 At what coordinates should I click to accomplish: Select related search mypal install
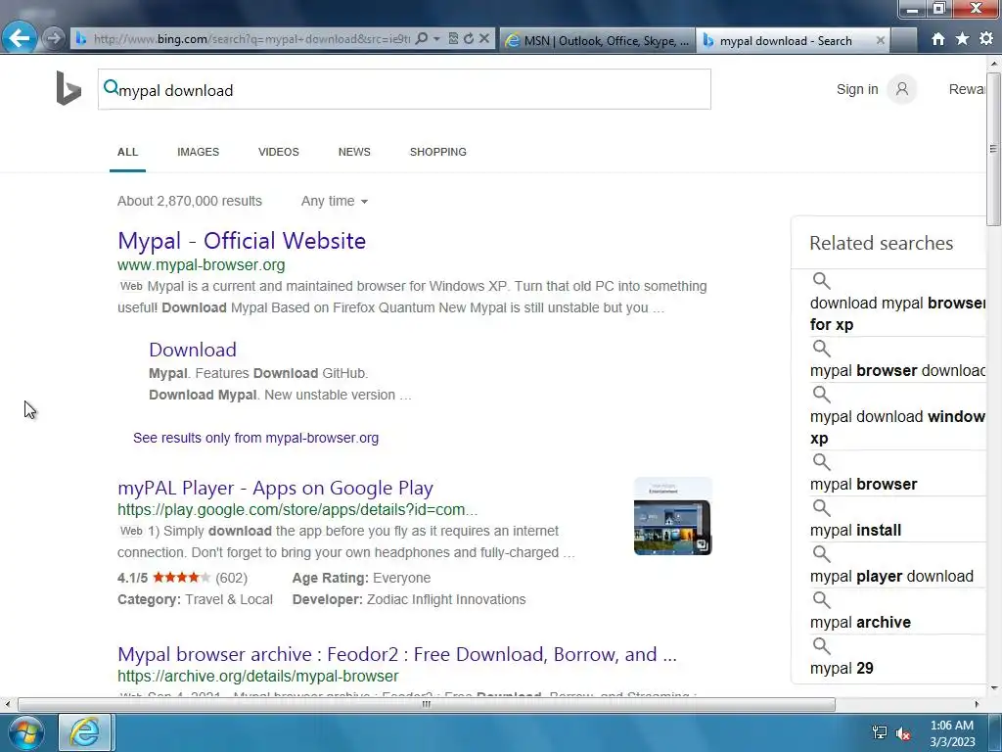pyautogui.click(x=855, y=531)
